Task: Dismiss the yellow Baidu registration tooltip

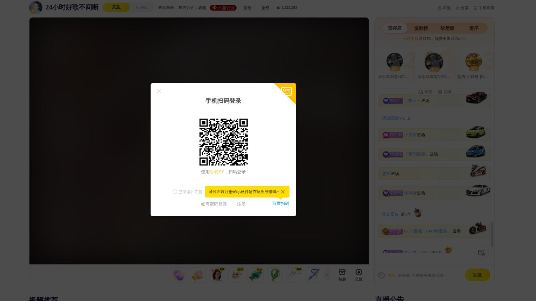Action: point(283,192)
